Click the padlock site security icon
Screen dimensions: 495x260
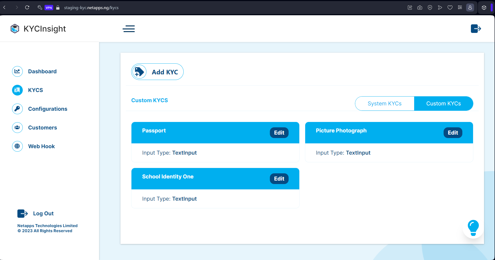(x=58, y=7)
